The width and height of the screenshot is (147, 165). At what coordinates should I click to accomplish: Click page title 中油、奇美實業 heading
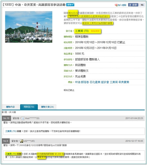tap(34, 5)
